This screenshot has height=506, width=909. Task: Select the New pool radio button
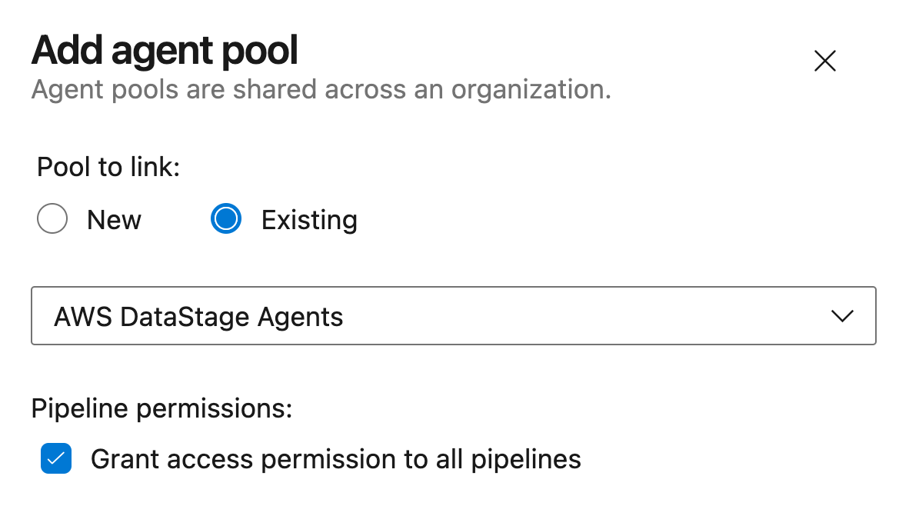(x=52, y=220)
